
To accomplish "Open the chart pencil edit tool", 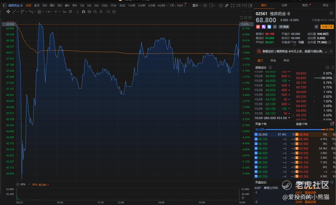I will (x=227, y=6).
